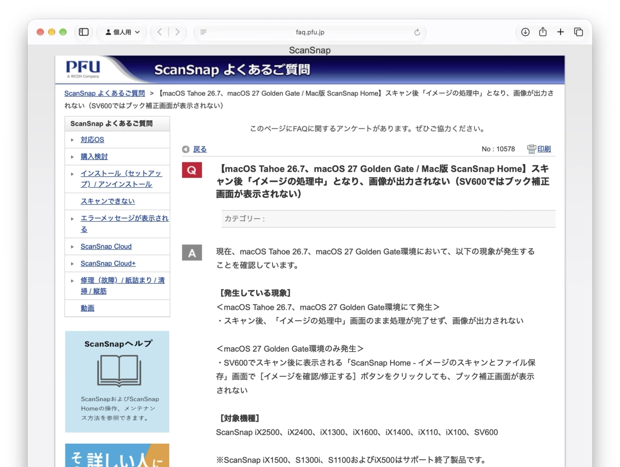Click the faq.pfu.jp address field
Screen dimensions: 620x467
pyautogui.click(x=310, y=32)
